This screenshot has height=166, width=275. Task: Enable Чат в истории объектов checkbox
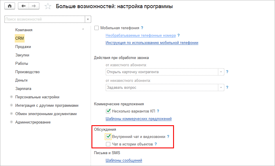(108, 144)
